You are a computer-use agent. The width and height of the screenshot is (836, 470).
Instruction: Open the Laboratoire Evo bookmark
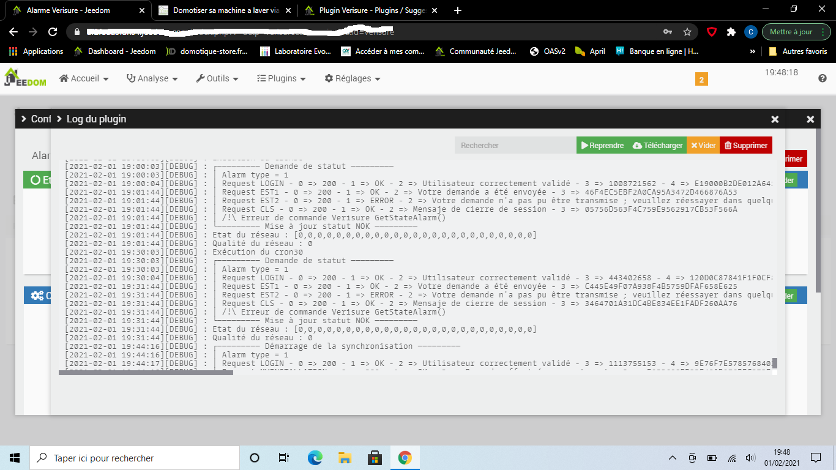pyautogui.click(x=296, y=51)
